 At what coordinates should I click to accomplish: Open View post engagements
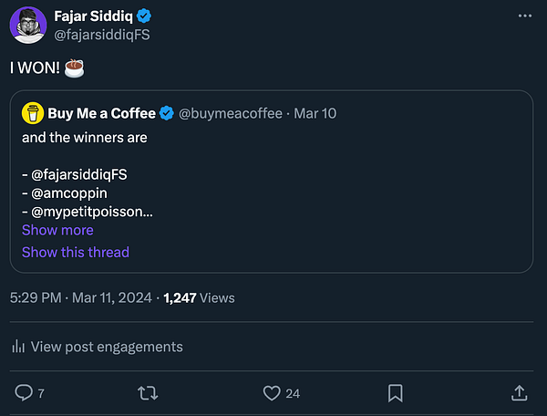tap(107, 347)
